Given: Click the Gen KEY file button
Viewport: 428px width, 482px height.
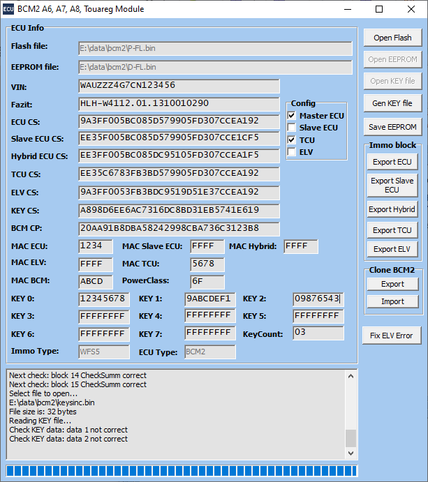Looking at the screenshot, I should tap(392, 103).
